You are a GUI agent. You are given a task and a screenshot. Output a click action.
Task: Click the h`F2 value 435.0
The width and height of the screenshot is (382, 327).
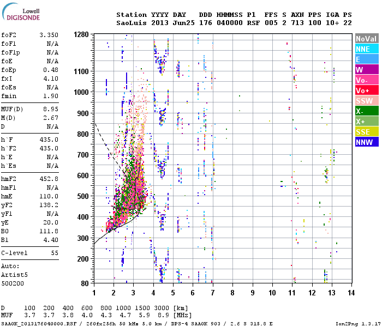tap(49, 148)
